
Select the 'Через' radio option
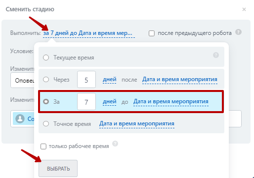point(46,80)
